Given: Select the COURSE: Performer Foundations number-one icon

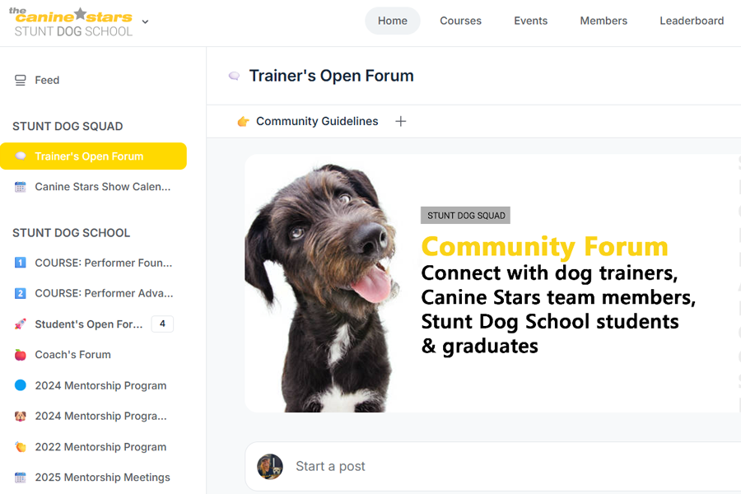Looking at the screenshot, I should point(20,263).
